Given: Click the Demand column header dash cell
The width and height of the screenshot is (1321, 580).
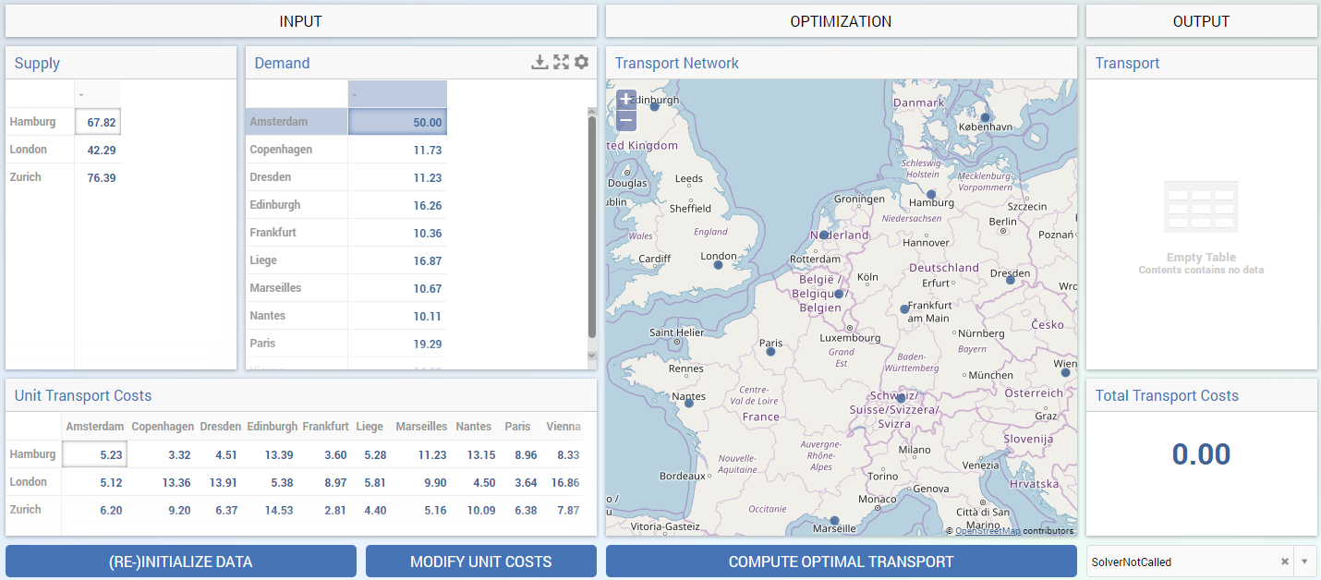Looking at the screenshot, I should 397,94.
